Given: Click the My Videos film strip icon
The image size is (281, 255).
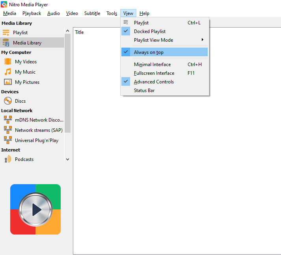Looking at the screenshot, I should [8, 61].
